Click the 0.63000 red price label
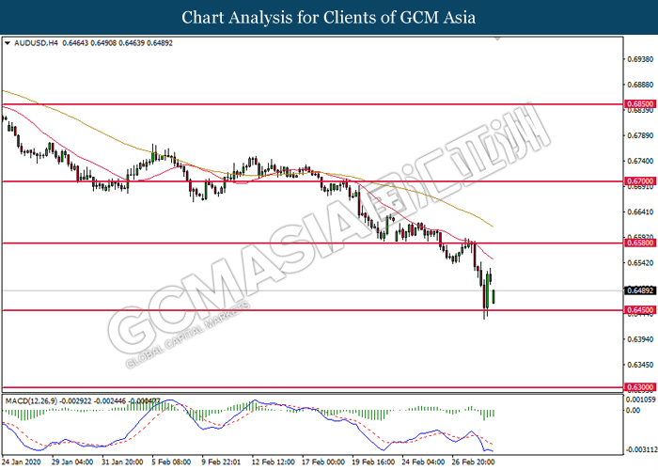The width and height of the screenshot is (658, 470). tap(639, 387)
